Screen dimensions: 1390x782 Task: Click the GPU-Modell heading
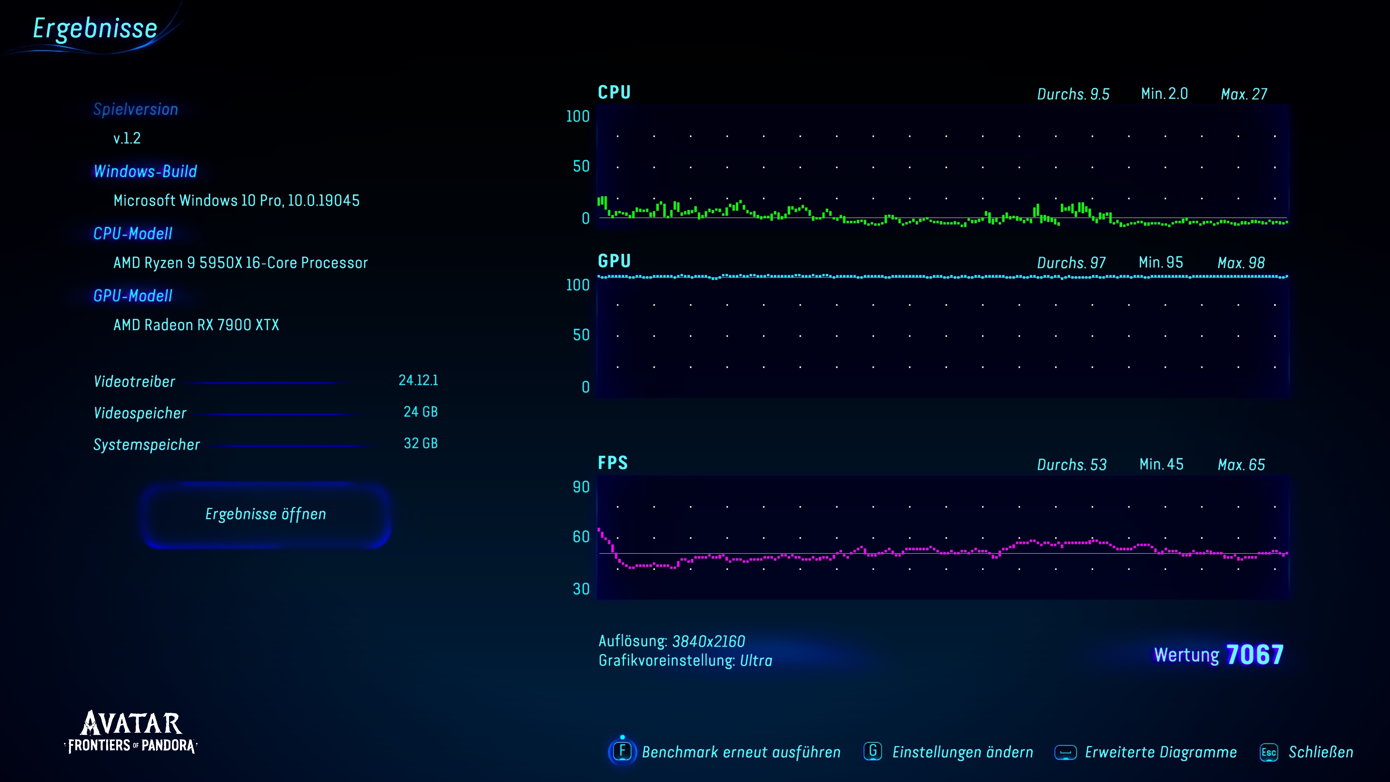(x=133, y=296)
